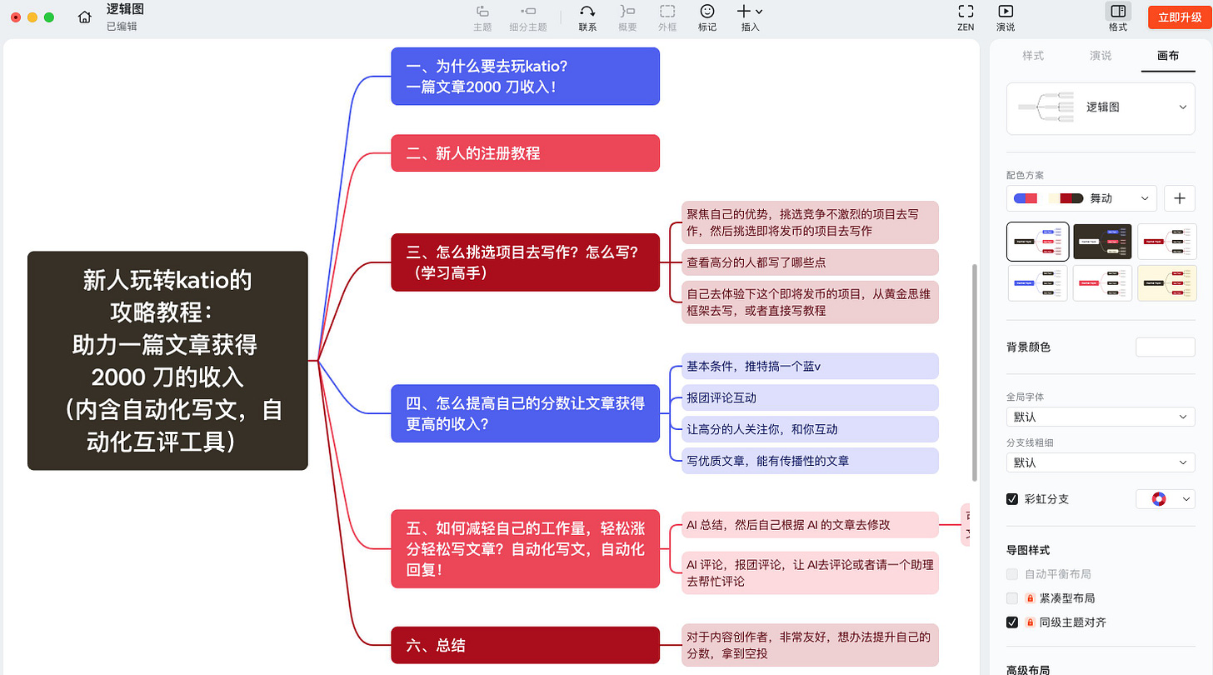Select the white background theme thumbnail, top-left
The image size is (1213, 675).
click(x=1037, y=241)
